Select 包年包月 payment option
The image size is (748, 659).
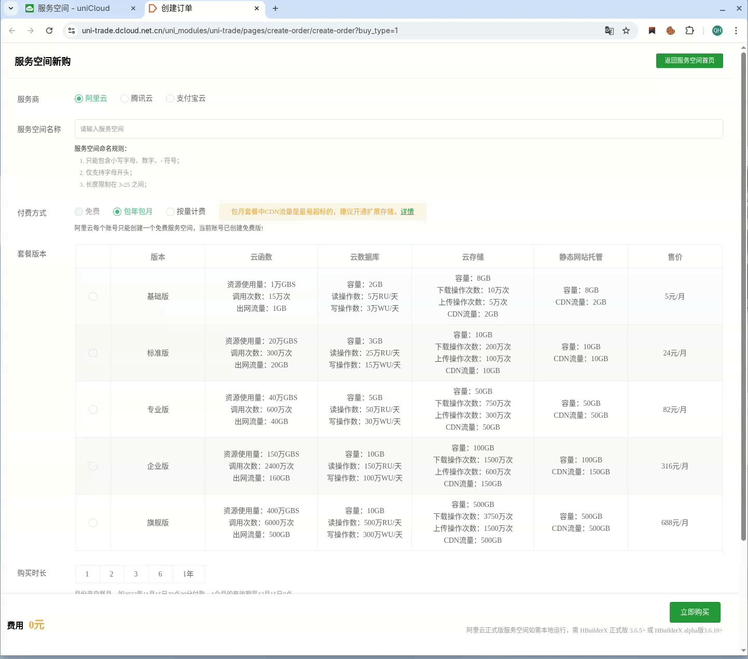pos(133,212)
